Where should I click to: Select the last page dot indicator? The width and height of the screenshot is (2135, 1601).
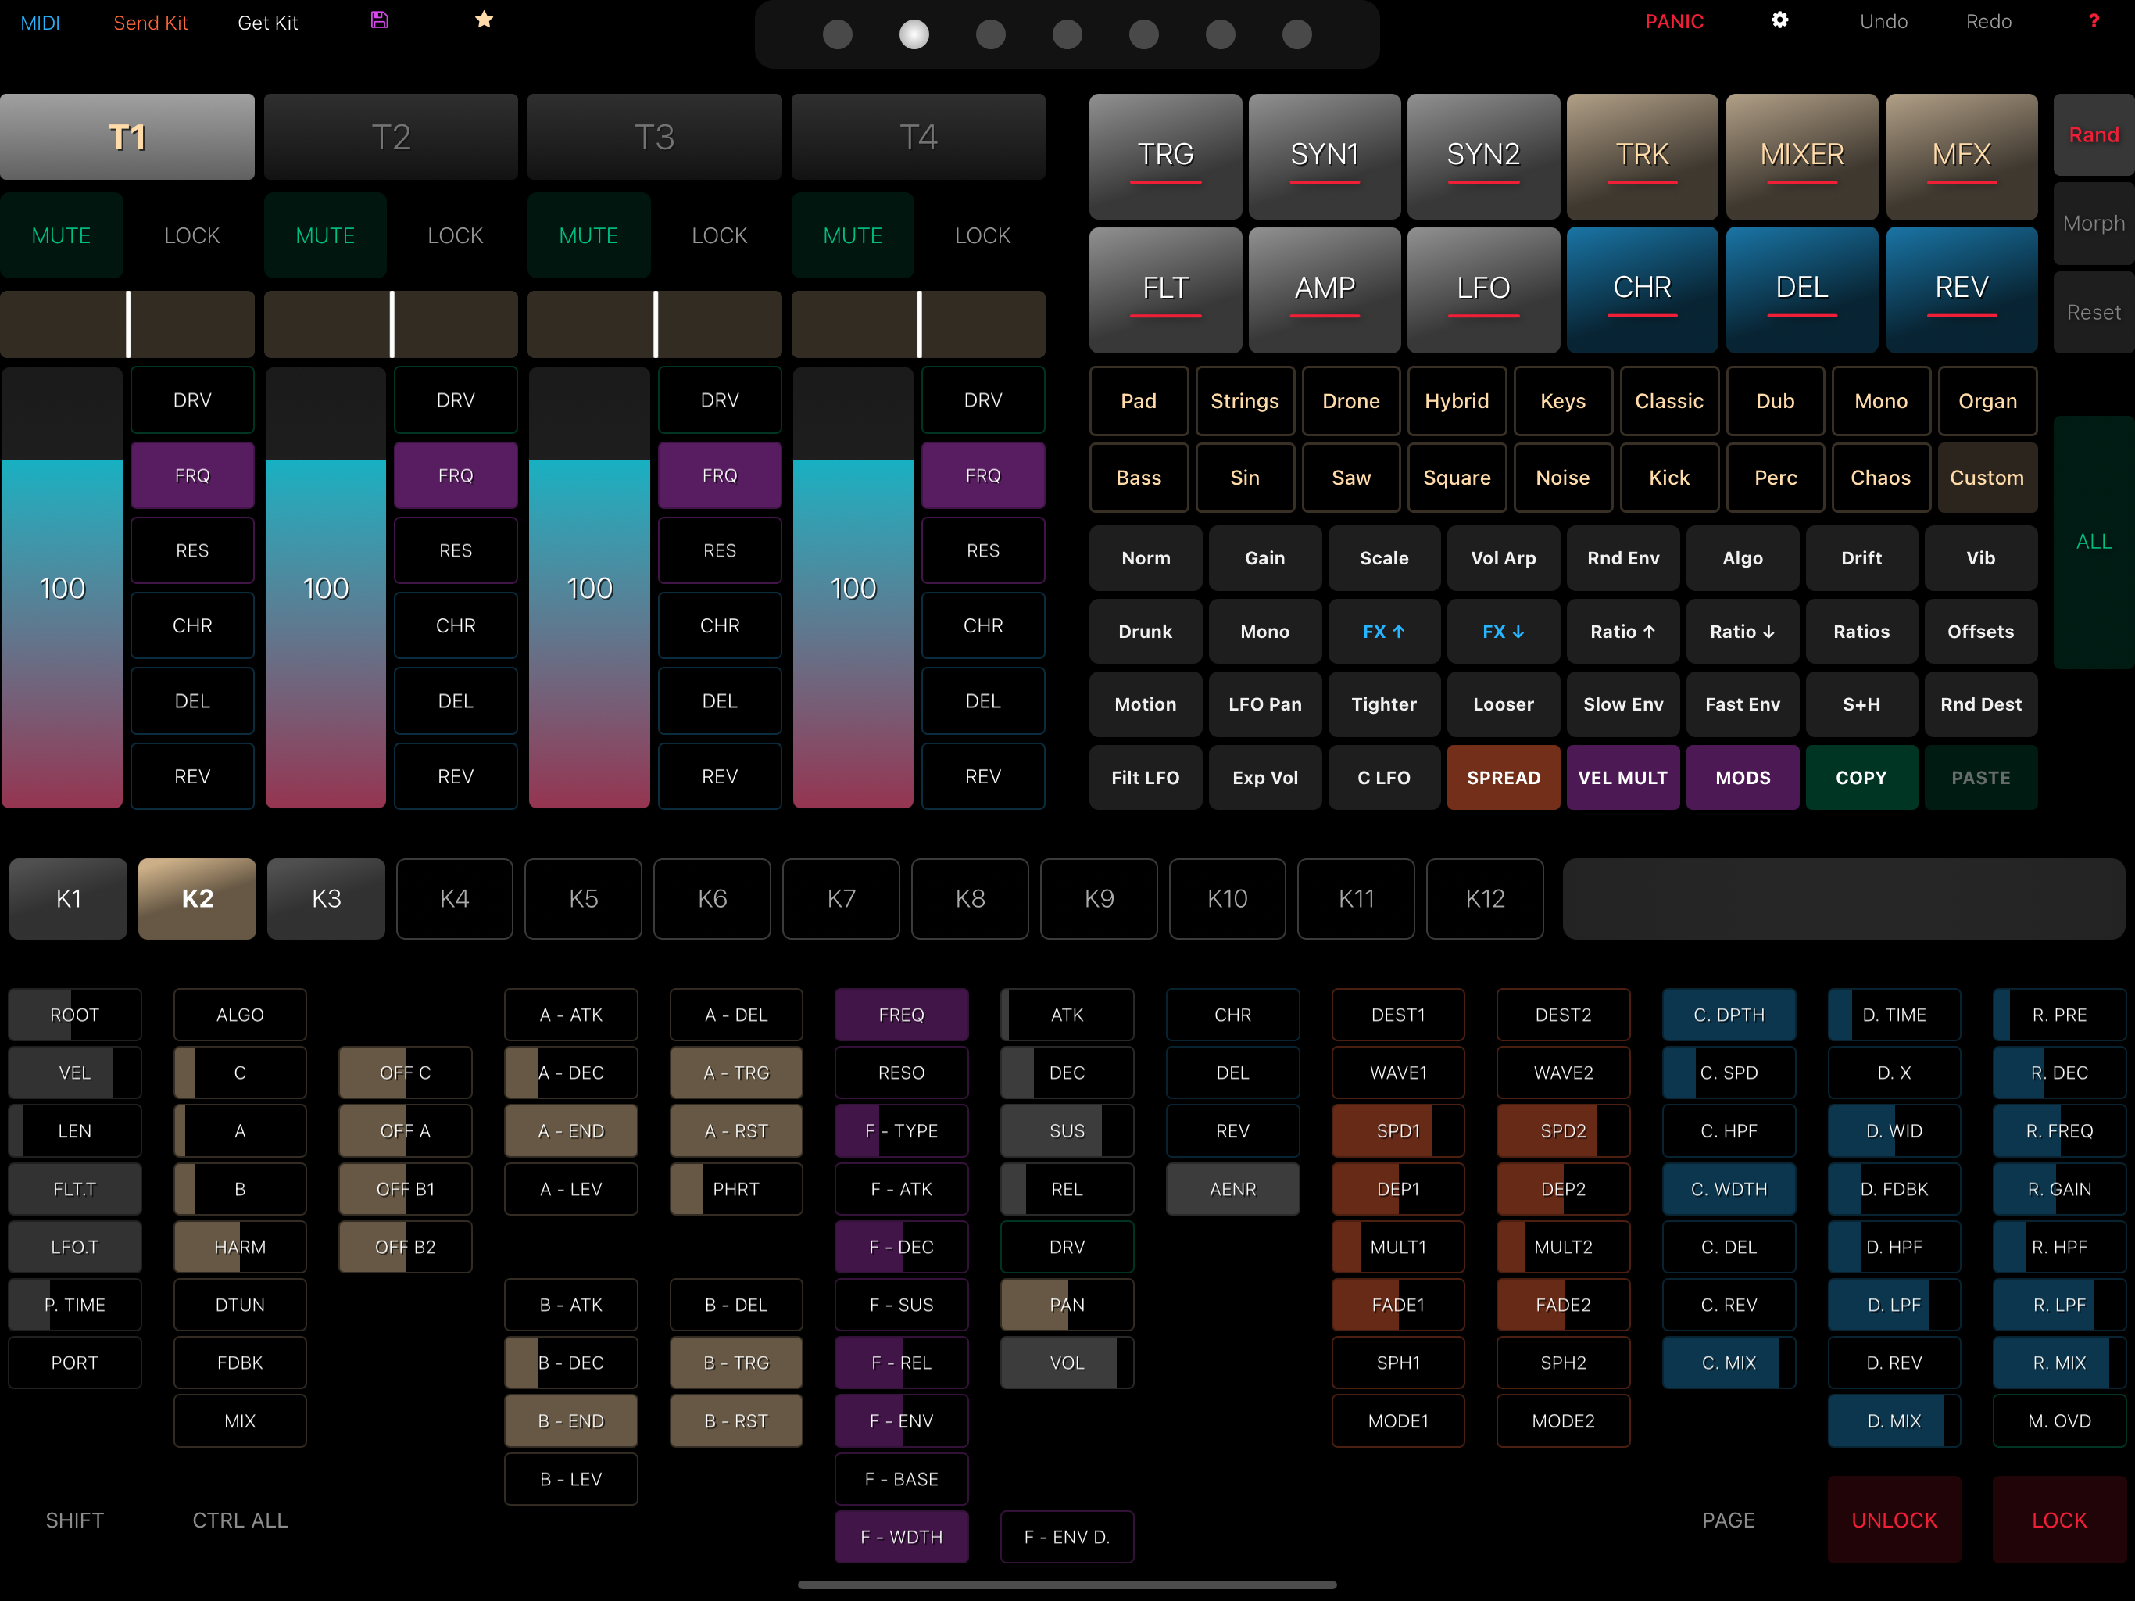(x=1297, y=34)
